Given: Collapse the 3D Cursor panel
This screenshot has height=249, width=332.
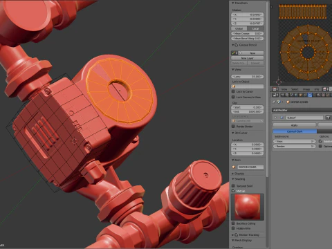Looking at the screenshot, I should coord(233,133).
